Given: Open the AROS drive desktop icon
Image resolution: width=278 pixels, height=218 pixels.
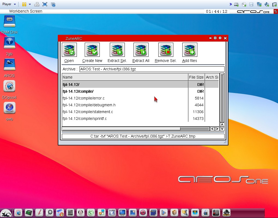Looking at the screenshot, I should click(10, 65).
